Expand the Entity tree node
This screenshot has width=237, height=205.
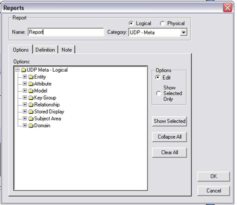tap(24, 77)
